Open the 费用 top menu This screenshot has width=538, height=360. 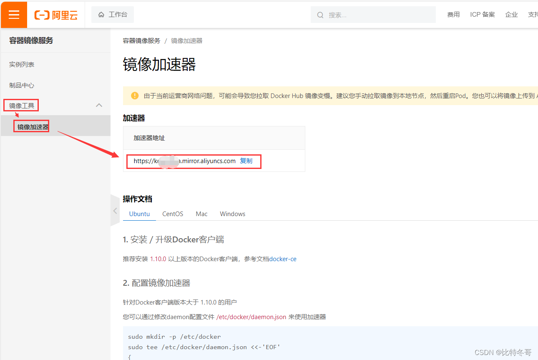pos(453,15)
